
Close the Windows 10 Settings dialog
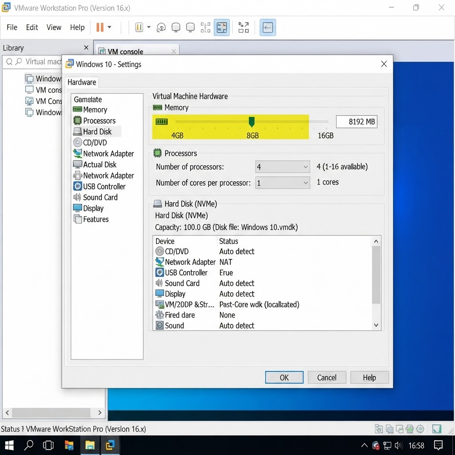pos(383,64)
